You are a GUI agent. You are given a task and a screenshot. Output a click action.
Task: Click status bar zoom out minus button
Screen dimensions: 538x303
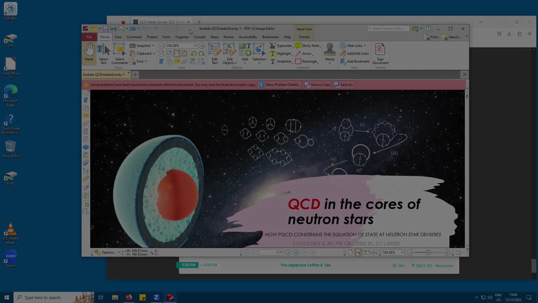point(410,252)
